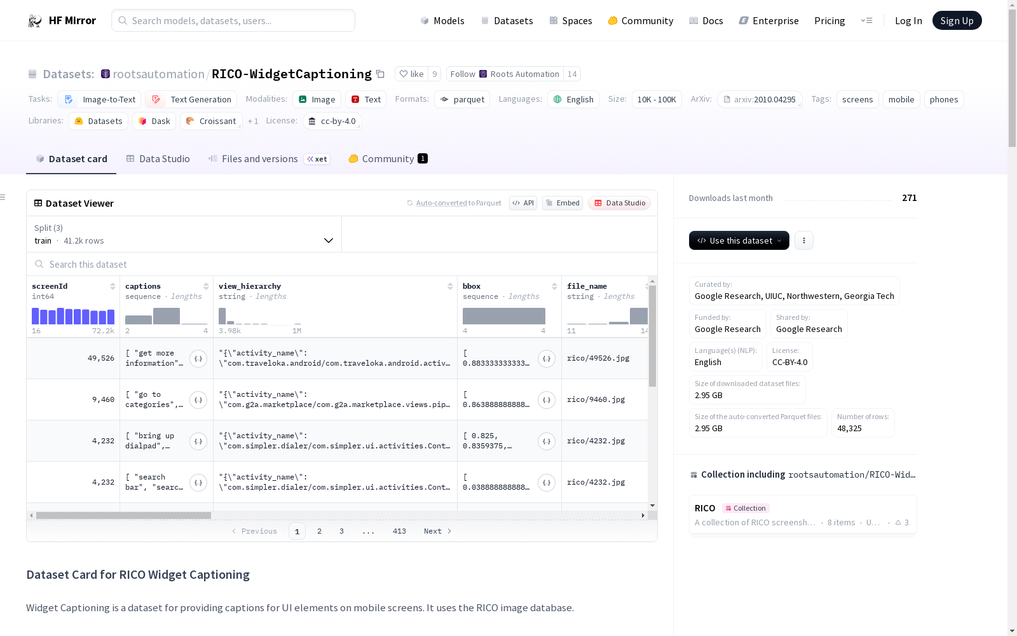Click the Embed button
The width and height of the screenshot is (1017, 636).
coord(563,203)
